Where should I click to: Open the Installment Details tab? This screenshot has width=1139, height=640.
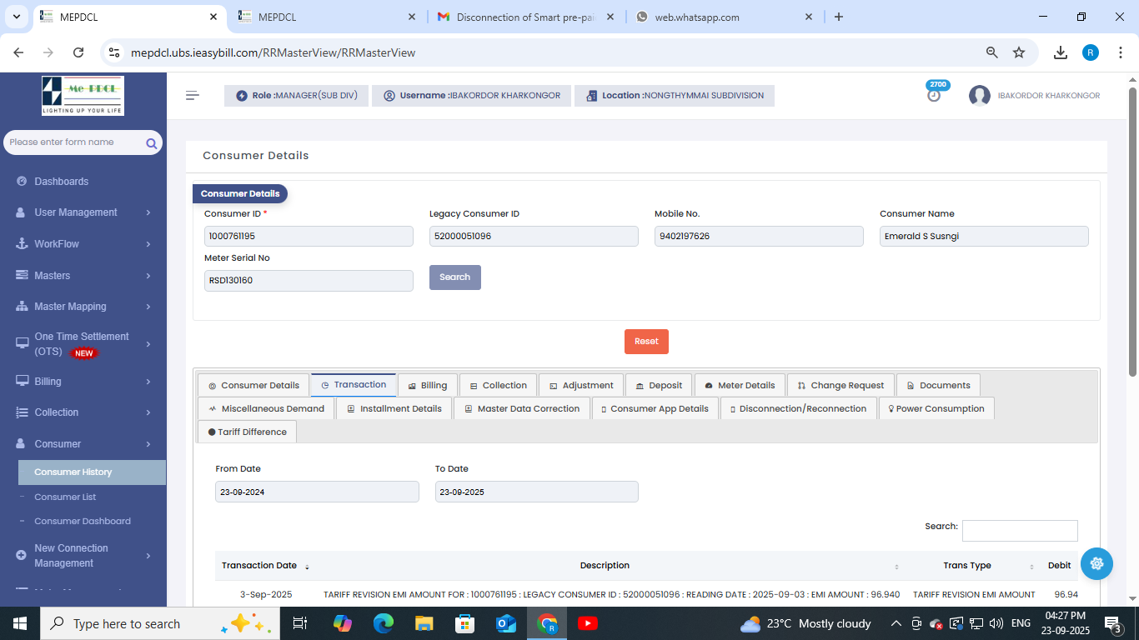(x=394, y=408)
